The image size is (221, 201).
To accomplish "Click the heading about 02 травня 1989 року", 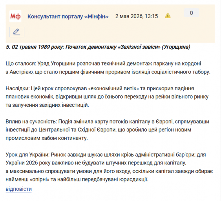I will pos(98,47).
